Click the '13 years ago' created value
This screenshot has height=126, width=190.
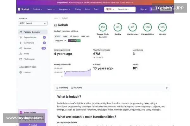click(x=103, y=68)
